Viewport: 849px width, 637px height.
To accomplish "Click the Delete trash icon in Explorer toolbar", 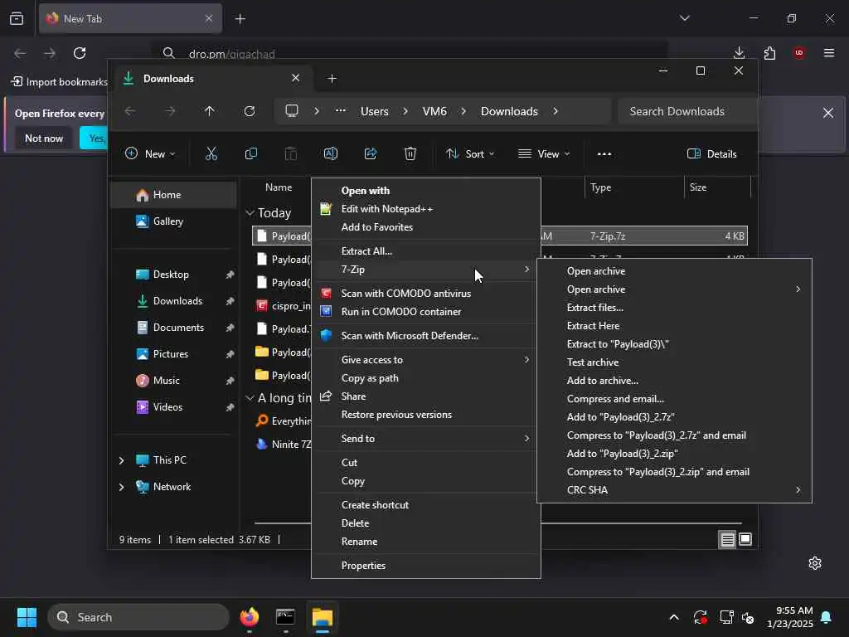I will 410,153.
